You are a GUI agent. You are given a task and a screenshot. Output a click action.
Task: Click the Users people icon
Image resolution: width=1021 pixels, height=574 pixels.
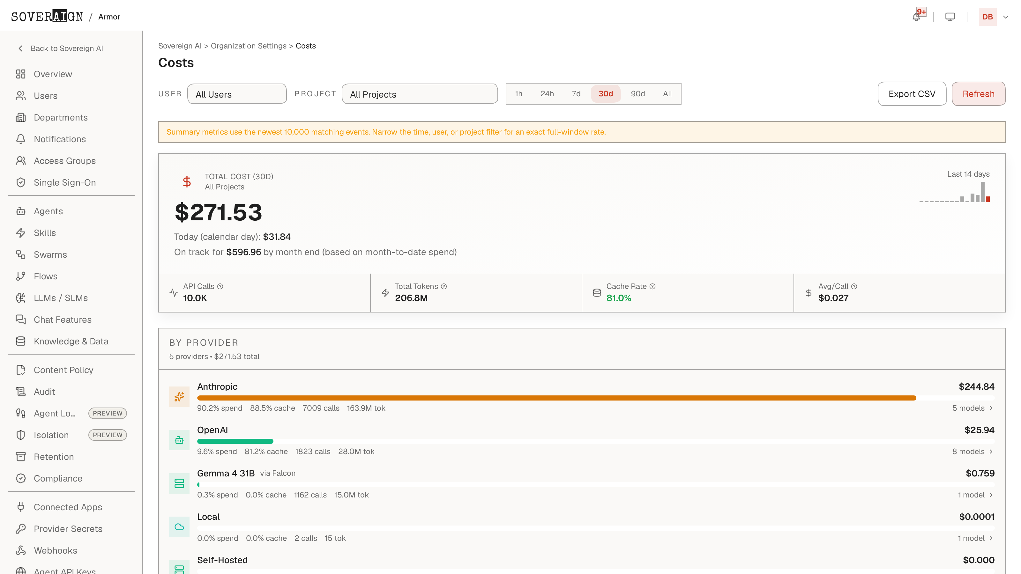coord(21,96)
